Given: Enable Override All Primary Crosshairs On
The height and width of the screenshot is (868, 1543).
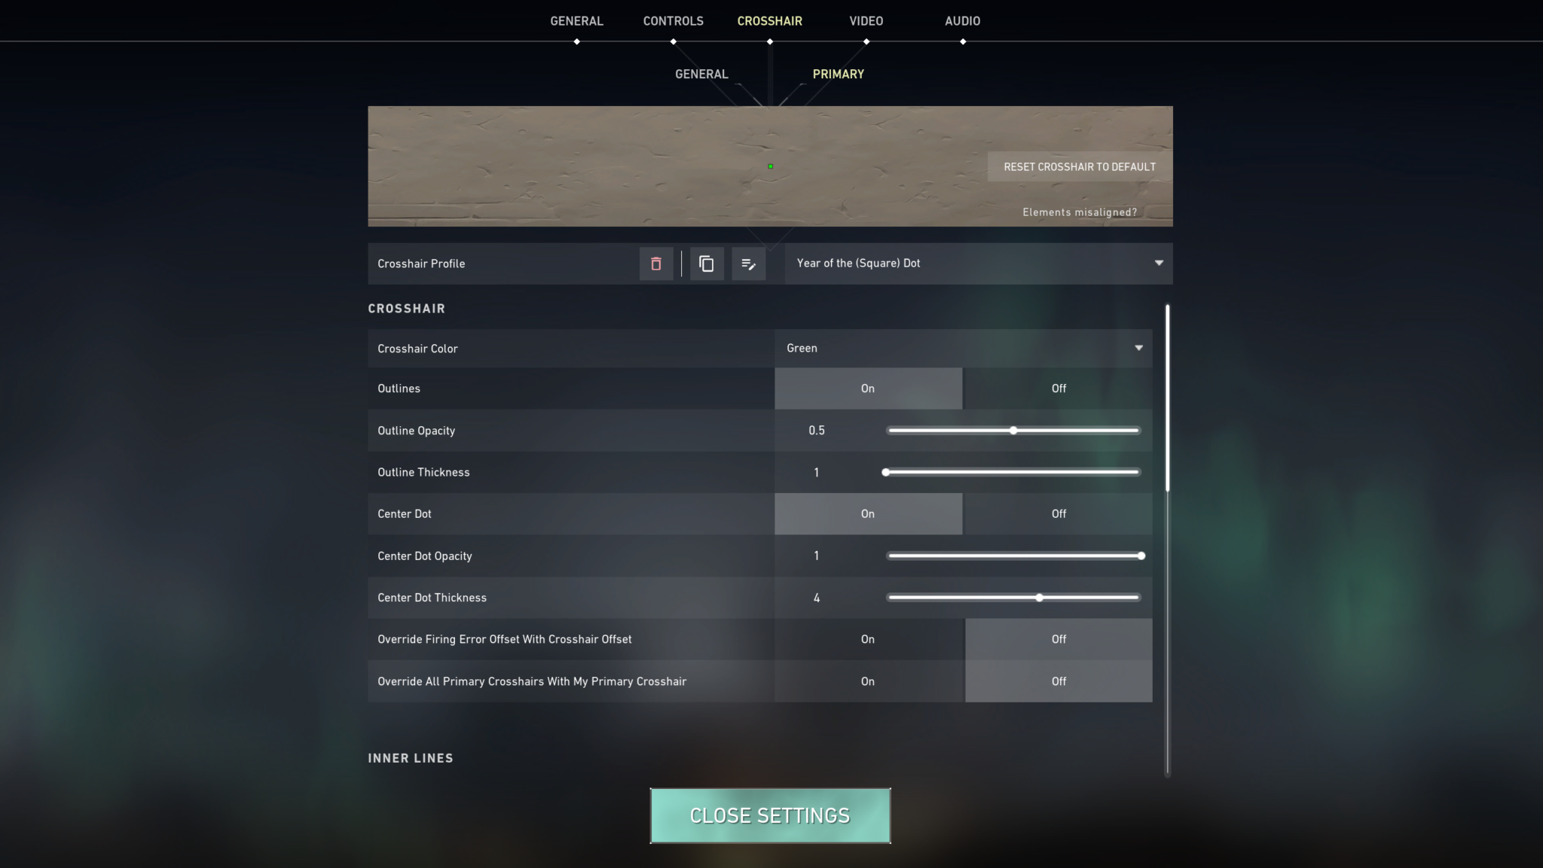Looking at the screenshot, I should (x=867, y=681).
